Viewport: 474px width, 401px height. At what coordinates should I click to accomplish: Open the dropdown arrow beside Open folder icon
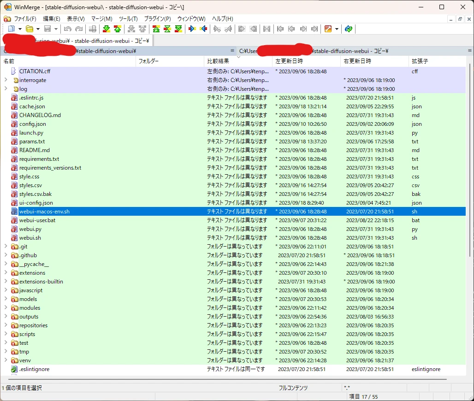[x=38, y=29]
